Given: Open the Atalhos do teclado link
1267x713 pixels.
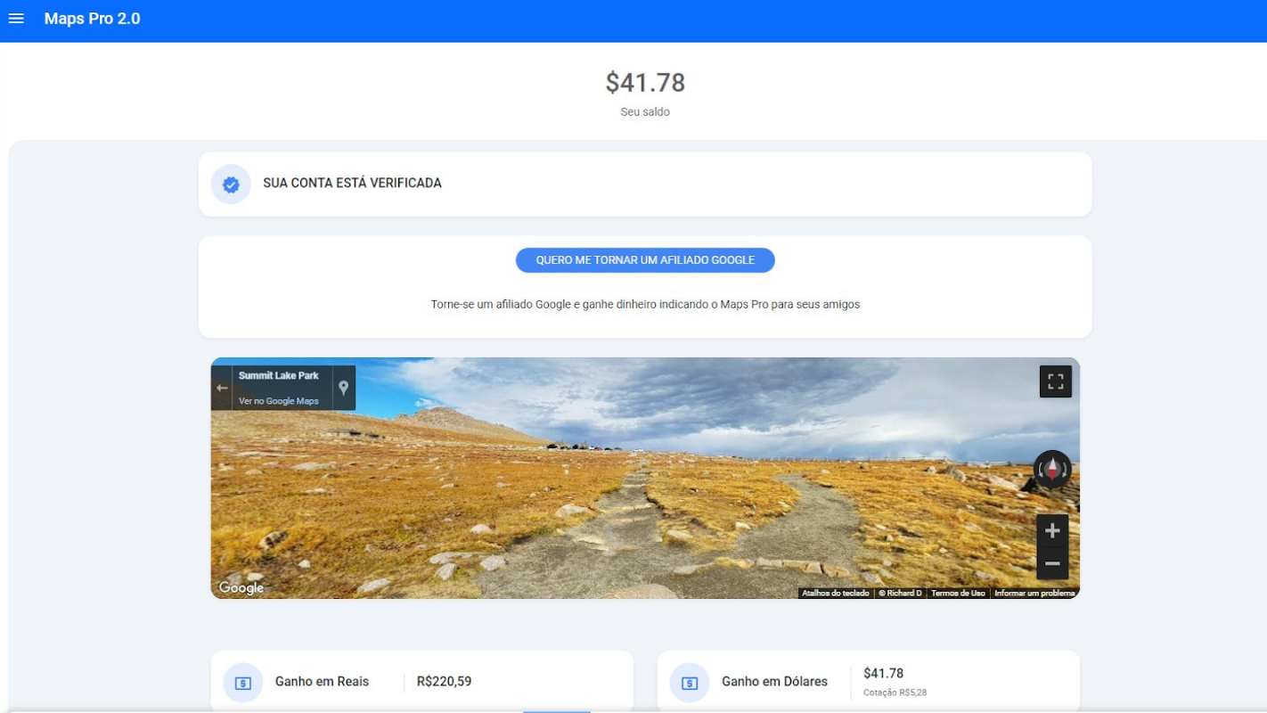Looking at the screenshot, I should pos(836,594).
